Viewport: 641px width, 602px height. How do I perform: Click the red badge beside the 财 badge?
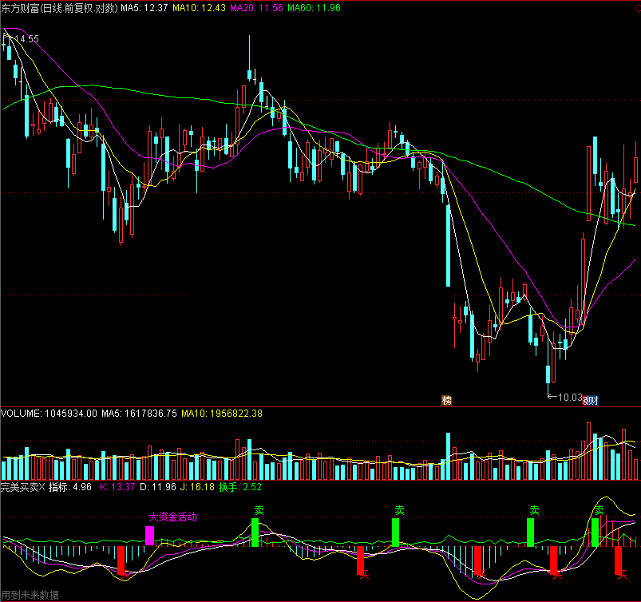point(585,400)
